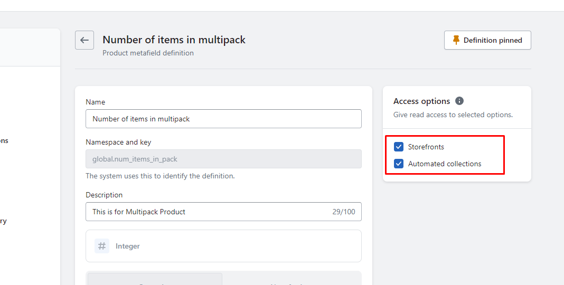Open the Integer type selector box

click(223, 246)
